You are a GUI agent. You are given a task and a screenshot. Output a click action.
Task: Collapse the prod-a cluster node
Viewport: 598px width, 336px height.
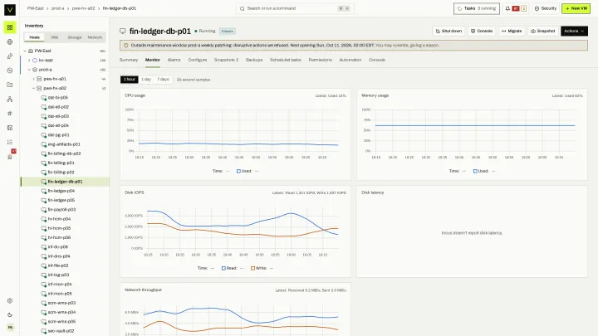point(29,70)
